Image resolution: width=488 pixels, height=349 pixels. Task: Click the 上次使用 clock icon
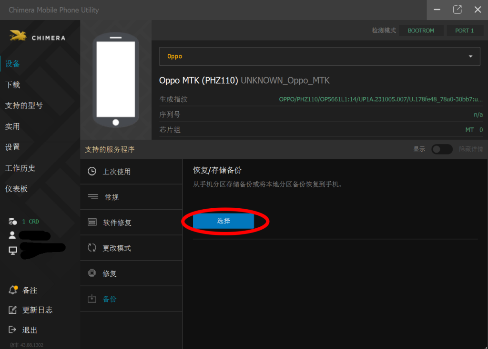[92, 171]
